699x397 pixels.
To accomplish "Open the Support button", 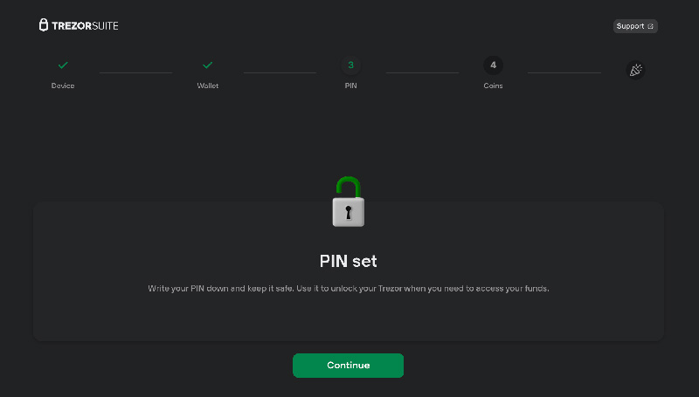I will (635, 26).
